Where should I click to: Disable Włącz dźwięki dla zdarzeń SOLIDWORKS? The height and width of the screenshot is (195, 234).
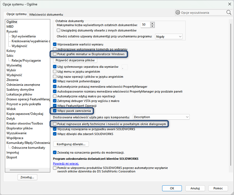pos(55,134)
